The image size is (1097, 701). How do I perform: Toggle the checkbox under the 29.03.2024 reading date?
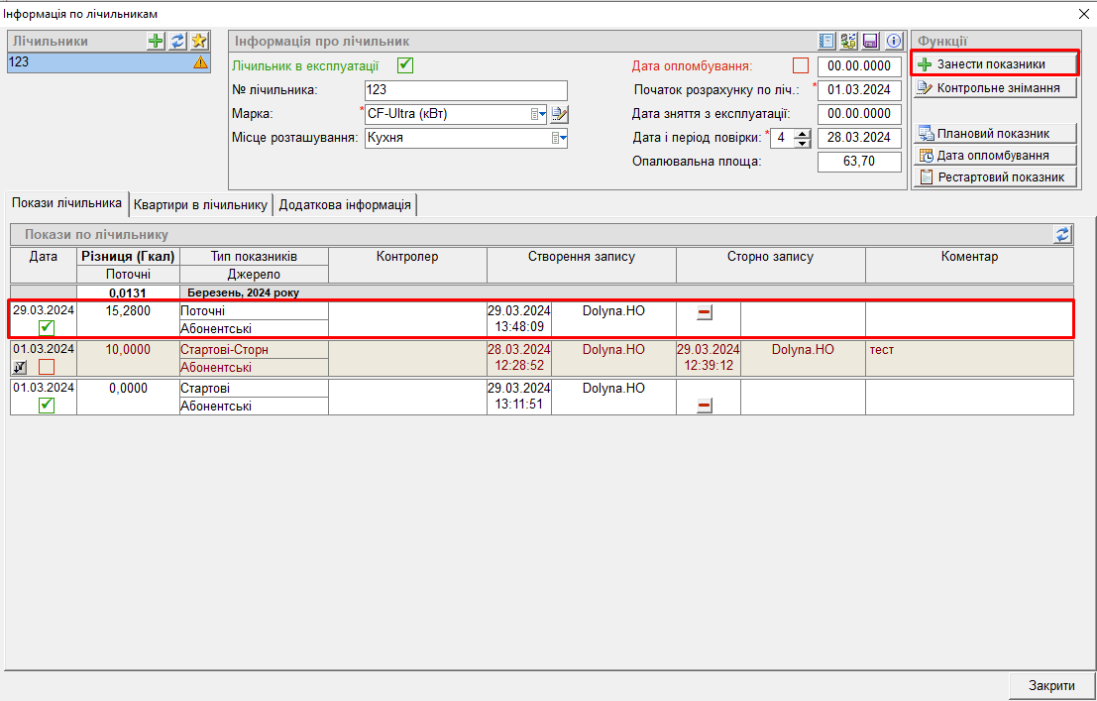[47, 328]
